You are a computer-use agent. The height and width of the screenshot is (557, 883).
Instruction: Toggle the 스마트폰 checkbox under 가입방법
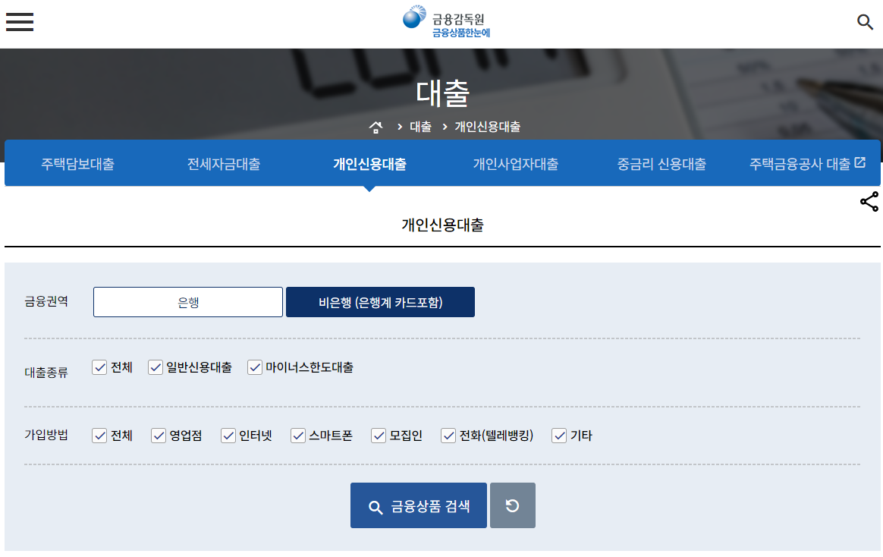(297, 436)
